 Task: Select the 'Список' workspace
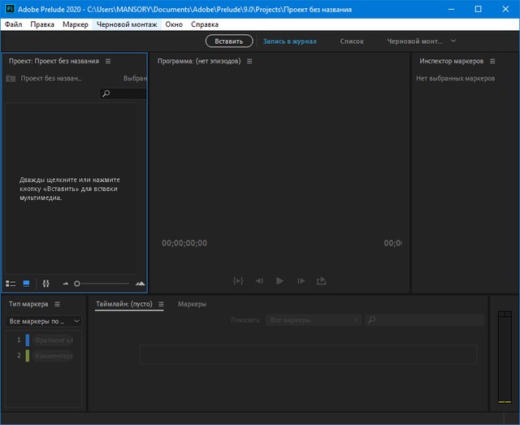pyautogui.click(x=352, y=41)
